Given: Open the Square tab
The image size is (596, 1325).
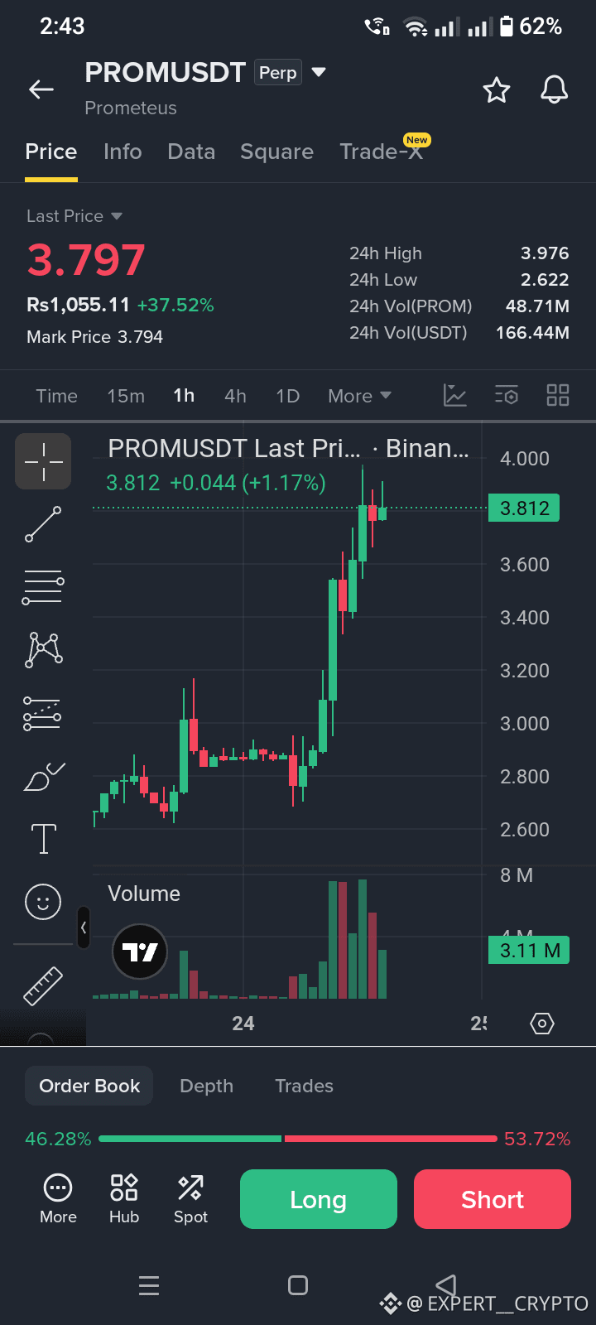Looking at the screenshot, I should [x=276, y=152].
